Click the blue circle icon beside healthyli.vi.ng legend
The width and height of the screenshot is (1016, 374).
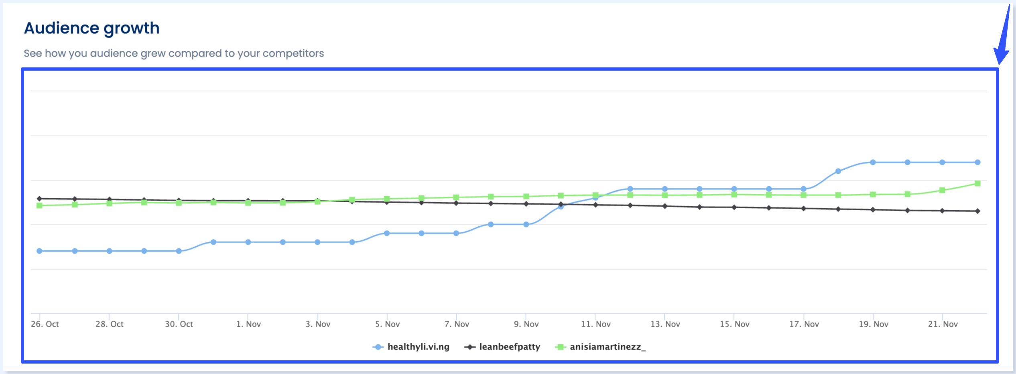[x=378, y=347]
